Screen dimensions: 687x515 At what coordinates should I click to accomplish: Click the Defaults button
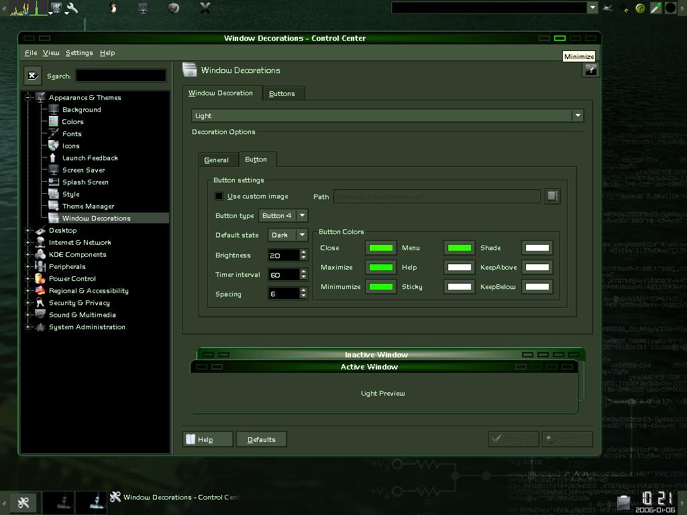[x=262, y=439]
